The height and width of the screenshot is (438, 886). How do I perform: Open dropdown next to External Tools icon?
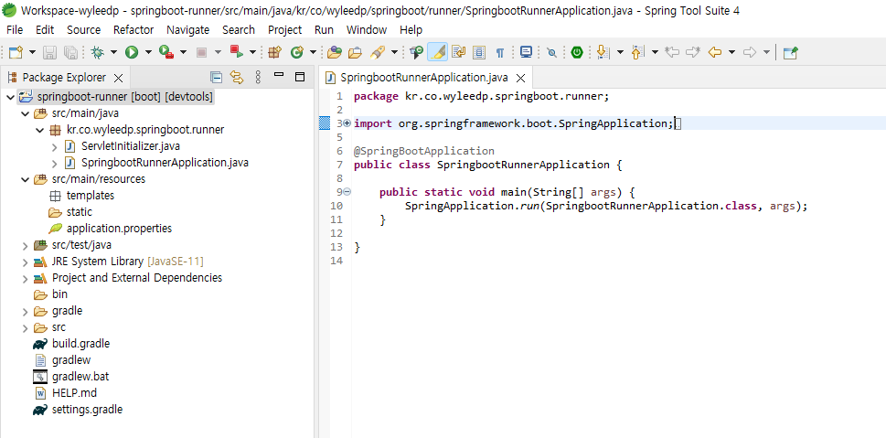pos(183,52)
